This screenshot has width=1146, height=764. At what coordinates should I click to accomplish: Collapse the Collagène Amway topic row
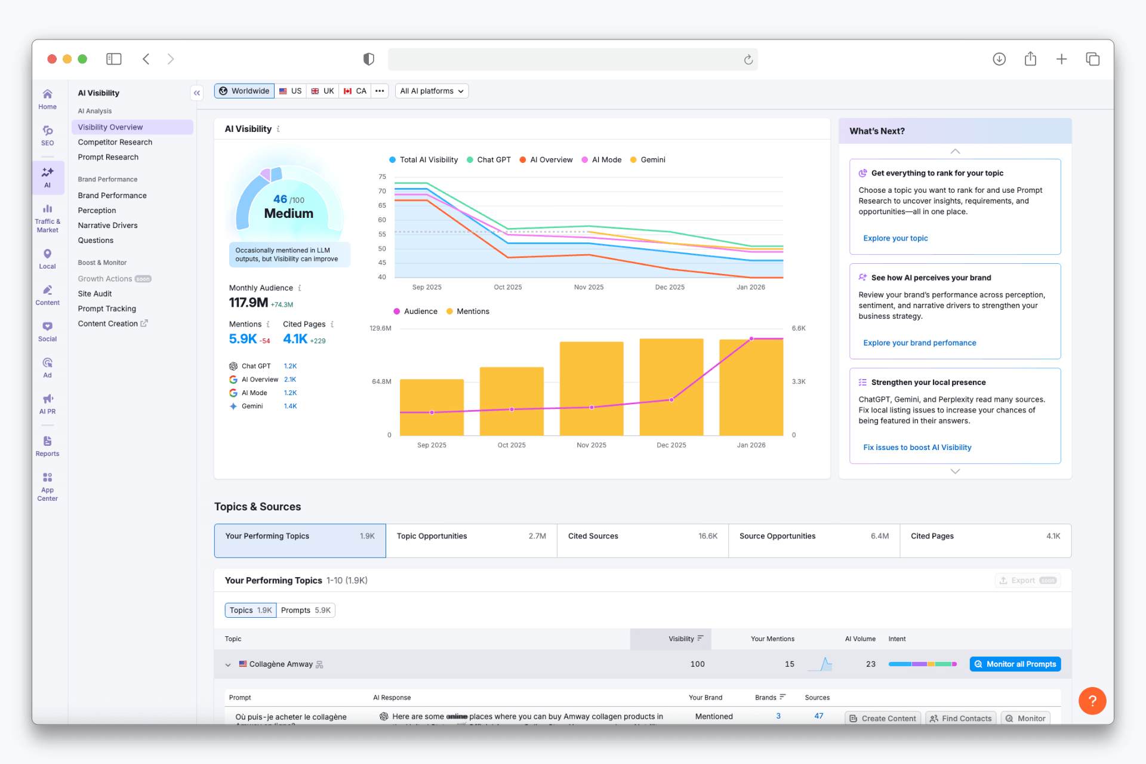point(228,664)
